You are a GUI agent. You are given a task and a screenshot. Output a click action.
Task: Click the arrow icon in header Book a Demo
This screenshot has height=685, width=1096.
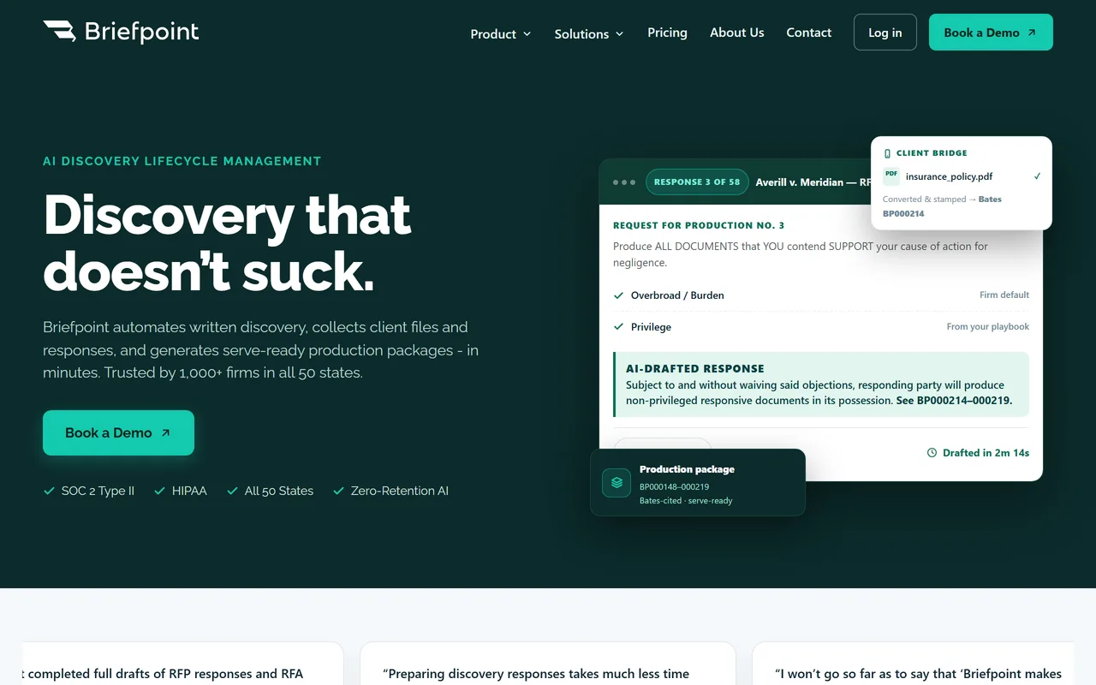click(x=1032, y=33)
